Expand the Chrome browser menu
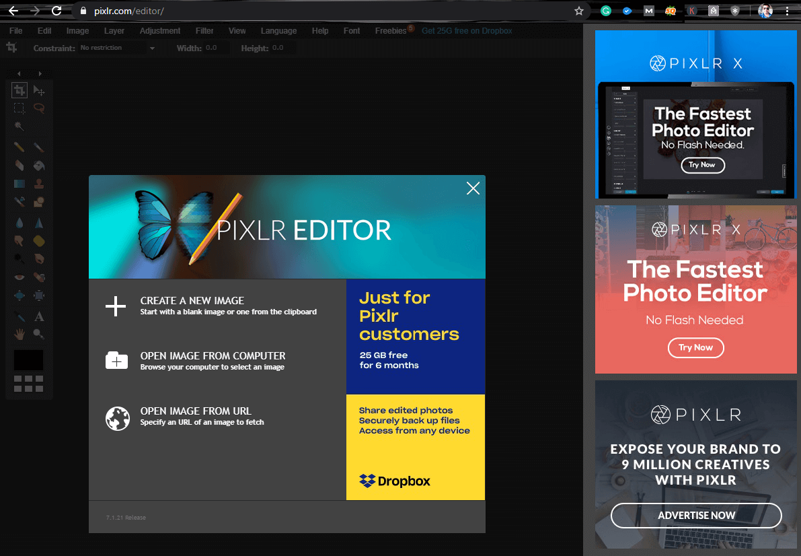 point(787,11)
